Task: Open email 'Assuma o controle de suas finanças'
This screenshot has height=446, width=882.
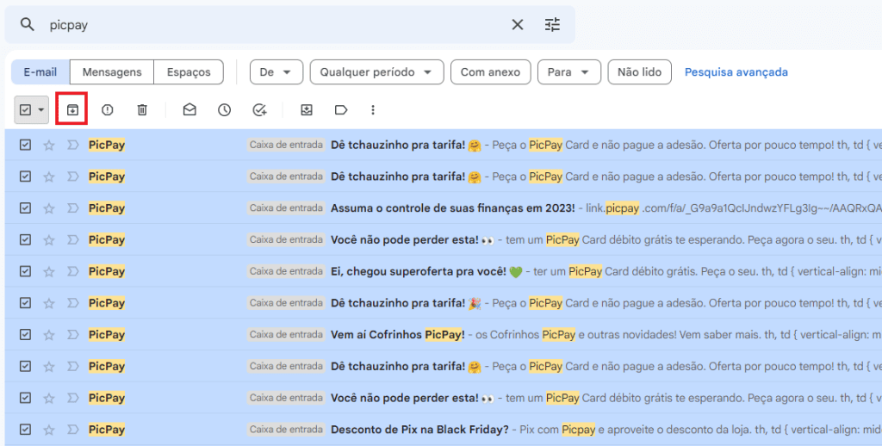Action: (x=453, y=208)
